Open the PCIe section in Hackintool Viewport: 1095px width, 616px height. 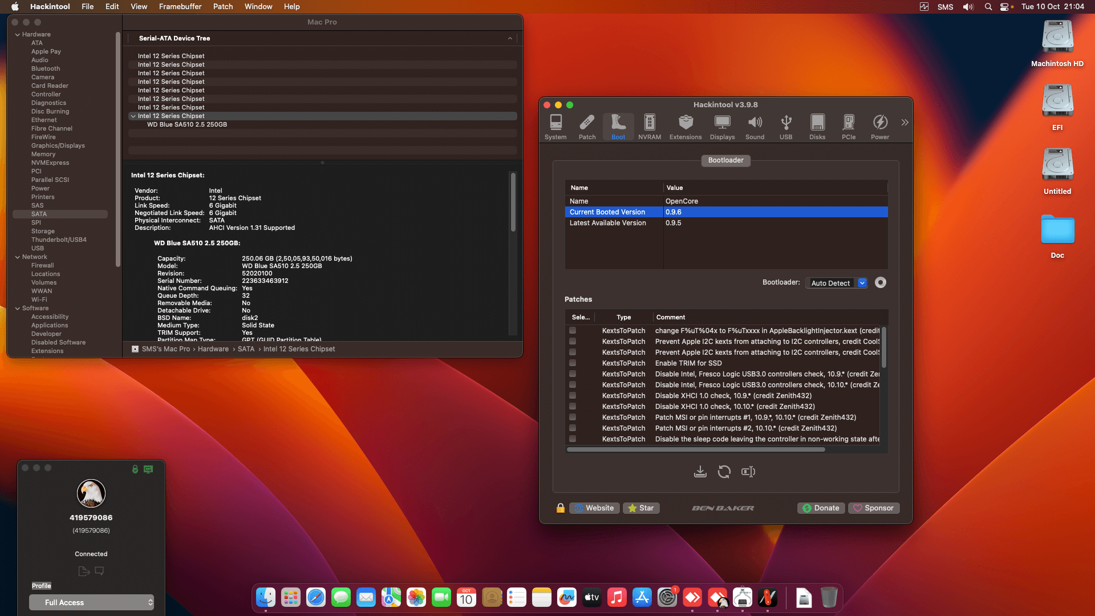pos(849,125)
